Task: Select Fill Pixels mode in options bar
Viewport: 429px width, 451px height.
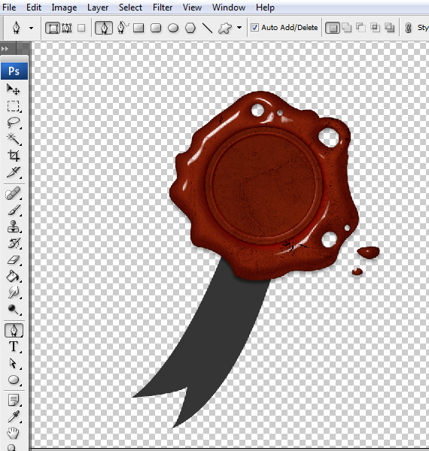Action: pyautogui.click(x=81, y=28)
